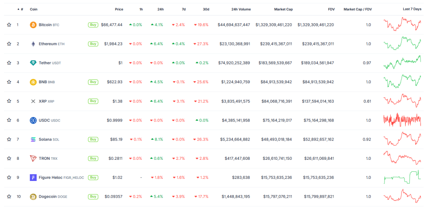Click the USDC coin logo icon

click(x=33, y=120)
